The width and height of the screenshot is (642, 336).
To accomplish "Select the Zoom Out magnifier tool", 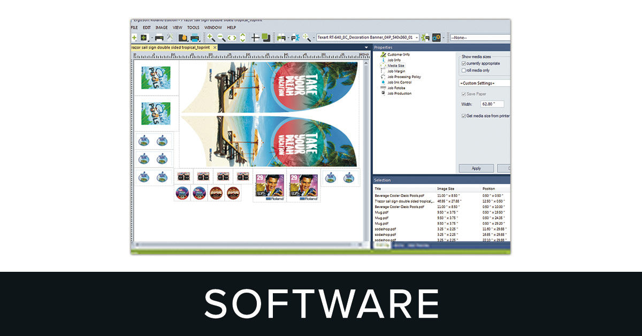I will (221, 37).
